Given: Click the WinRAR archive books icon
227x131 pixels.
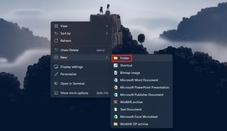Looking at the screenshot, I should click(x=115, y=102).
